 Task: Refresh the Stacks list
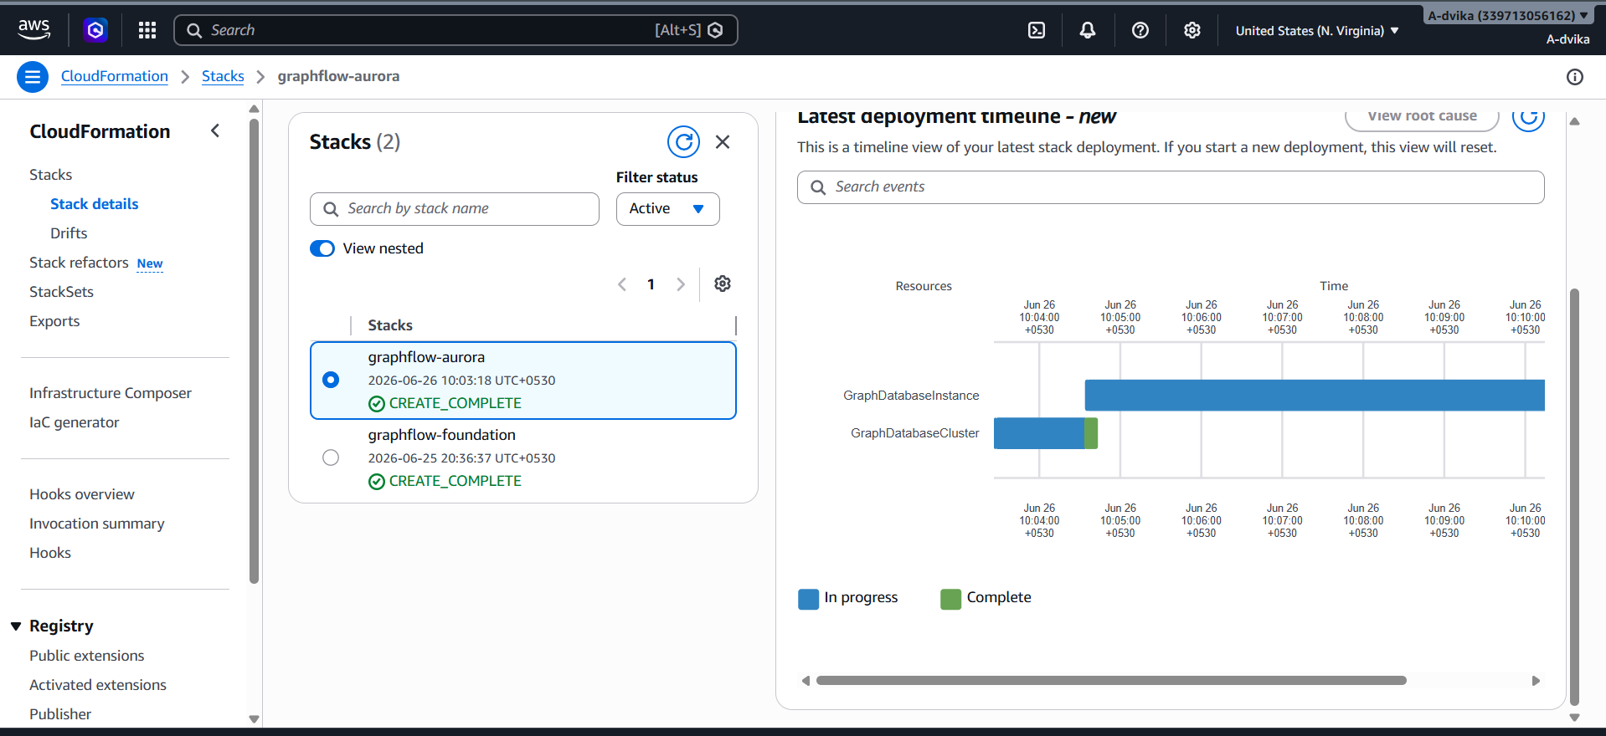(x=683, y=142)
